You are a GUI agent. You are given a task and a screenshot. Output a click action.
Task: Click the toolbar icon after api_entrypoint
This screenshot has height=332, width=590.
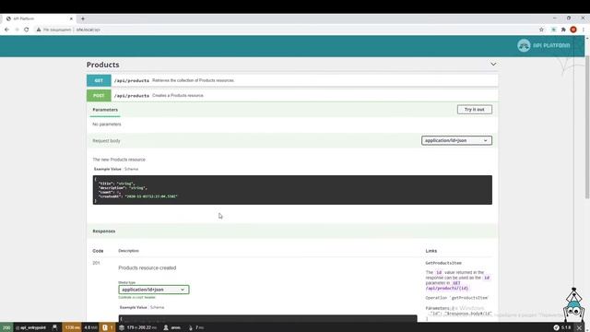55,327
